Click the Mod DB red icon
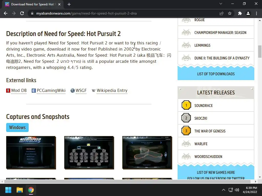The image size is (262, 196). pos(8,91)
